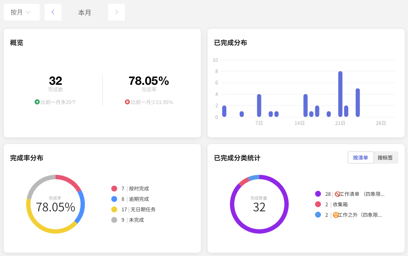Open the 按月 period dropdown
This screenshot has height=256, width=408.
(x=22, y=12)
